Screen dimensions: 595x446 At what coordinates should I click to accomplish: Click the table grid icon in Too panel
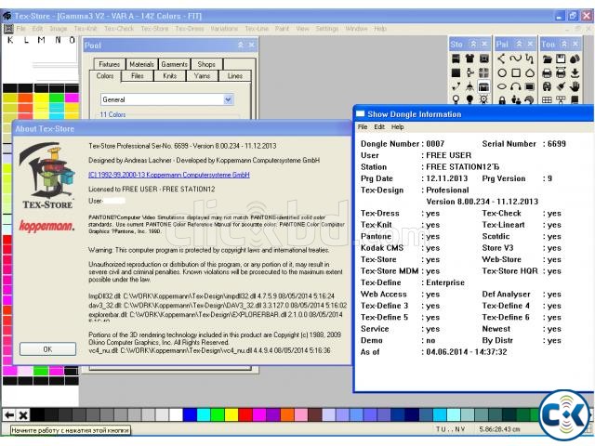click(547, 100)
